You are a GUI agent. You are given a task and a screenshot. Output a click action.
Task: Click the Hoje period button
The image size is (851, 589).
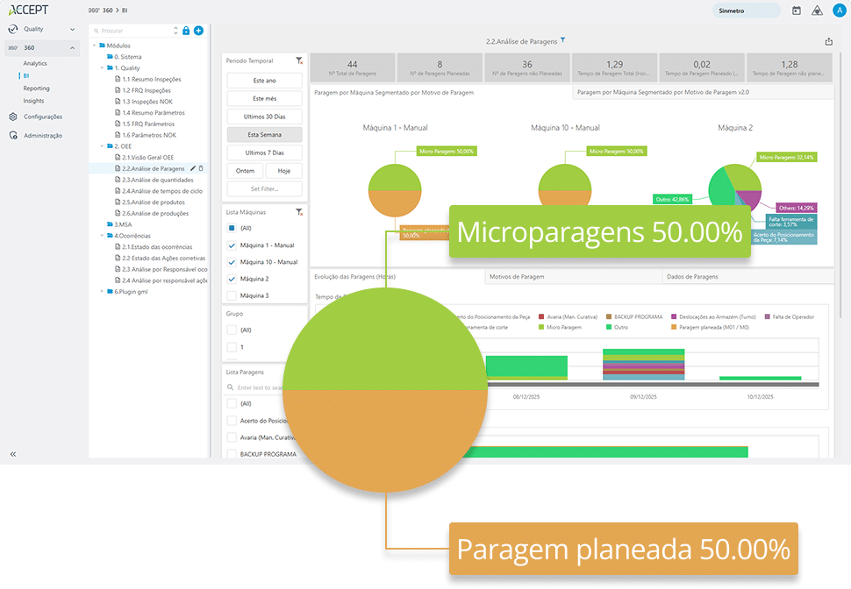click(x=283, y=171)
